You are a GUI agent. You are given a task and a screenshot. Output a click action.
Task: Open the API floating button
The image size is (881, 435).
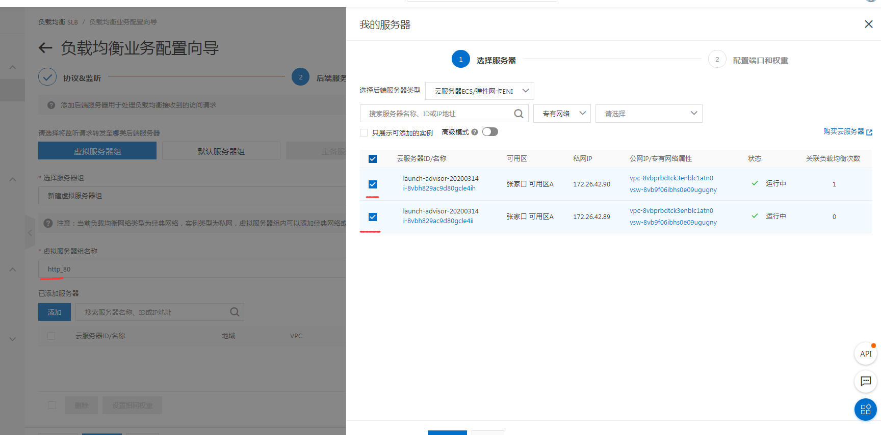(x=866, y=354)
